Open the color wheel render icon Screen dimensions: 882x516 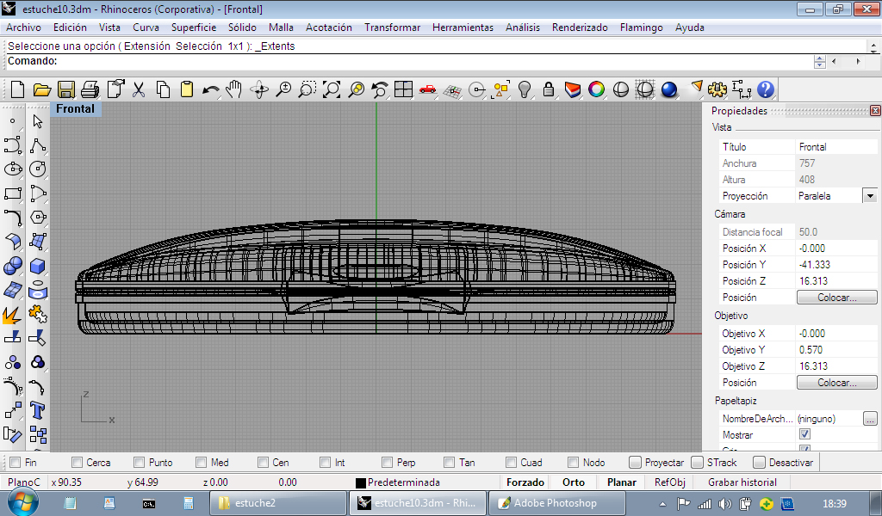[596, 89]
